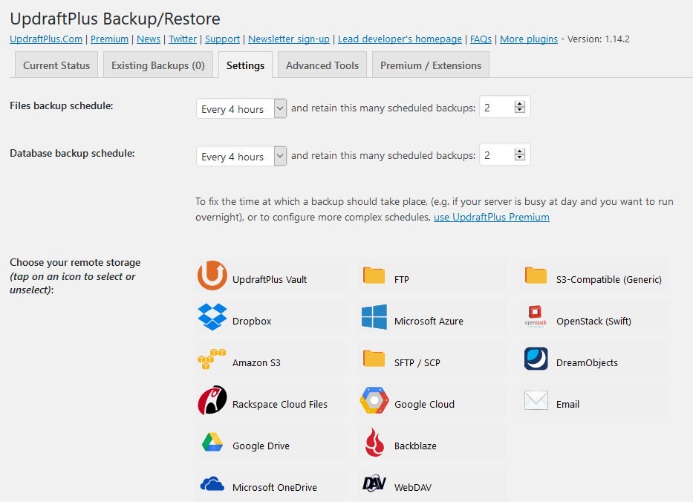The width and height of the screenshot is (693, 502).
Task: Click the 'Choose your remote storage' label
Action: [x=75, y=262]
